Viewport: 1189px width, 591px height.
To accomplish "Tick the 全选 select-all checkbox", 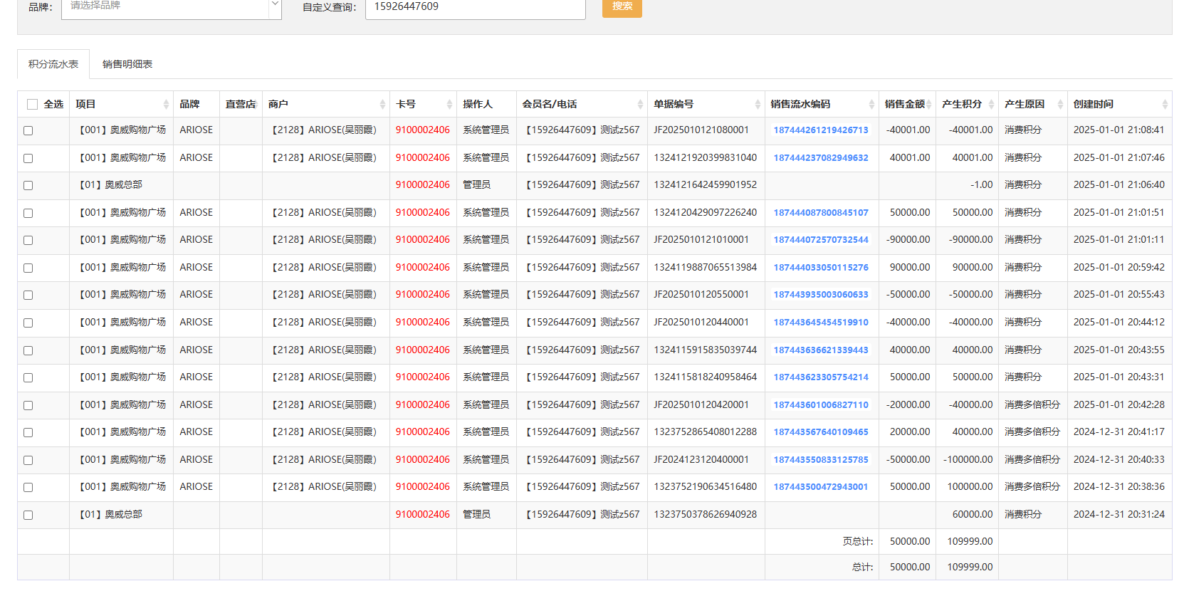I will [x=32, y=105].
